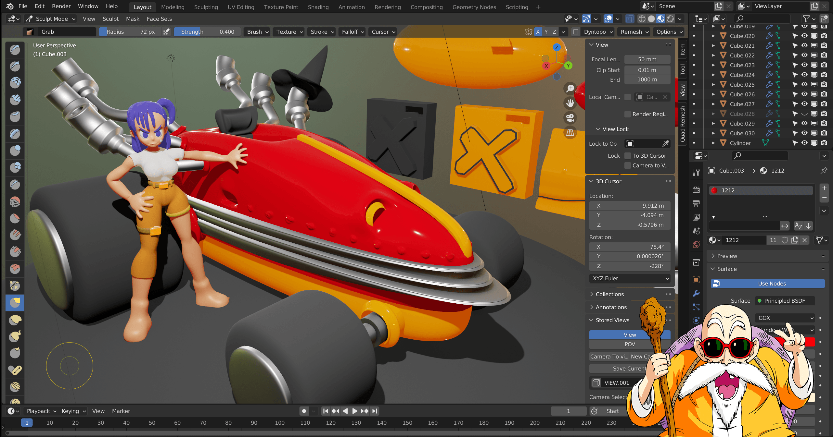
Task: Open the Brush settings dropdown
Action: pyautogui.click(x=257, y=32)
